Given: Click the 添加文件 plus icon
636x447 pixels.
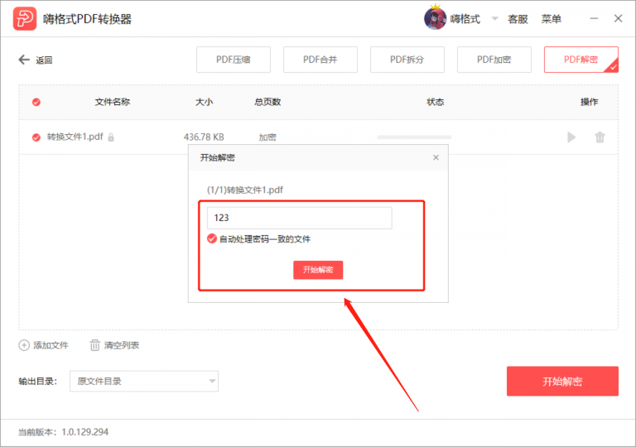Looking at the screenshot, I should pos(24,345).
